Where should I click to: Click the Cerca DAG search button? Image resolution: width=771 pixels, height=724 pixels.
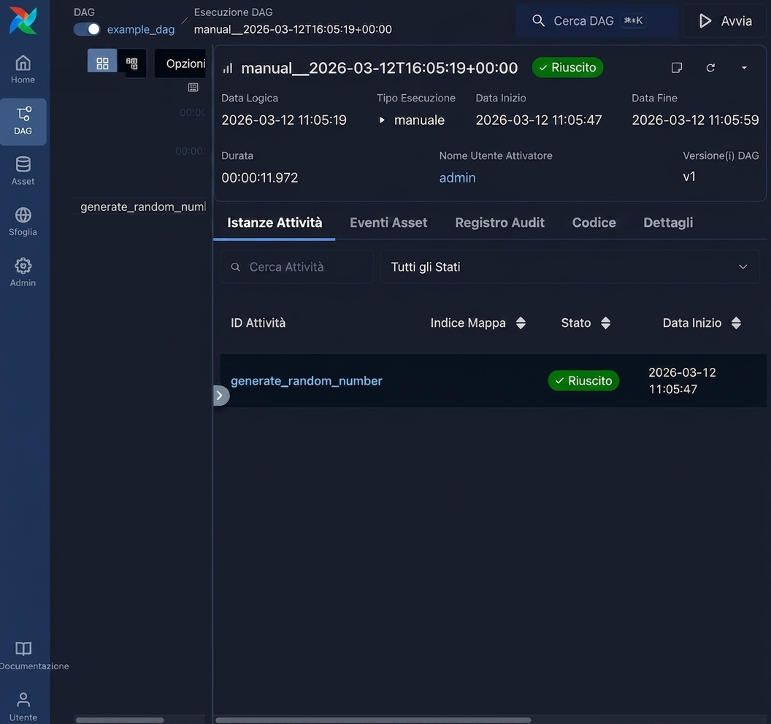(x=597, y=20)
